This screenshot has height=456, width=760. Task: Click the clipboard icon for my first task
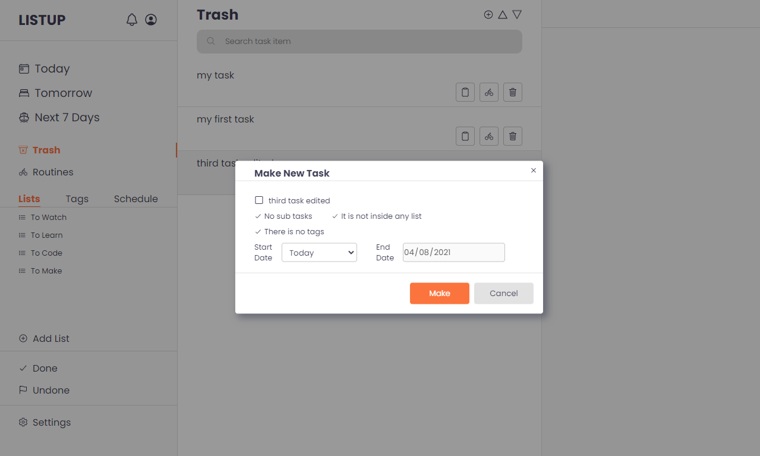(x=465, y=136)
